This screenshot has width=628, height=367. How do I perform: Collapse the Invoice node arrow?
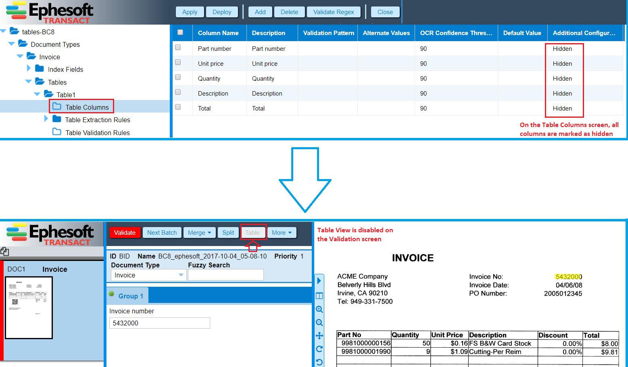[x=20, y=56]
